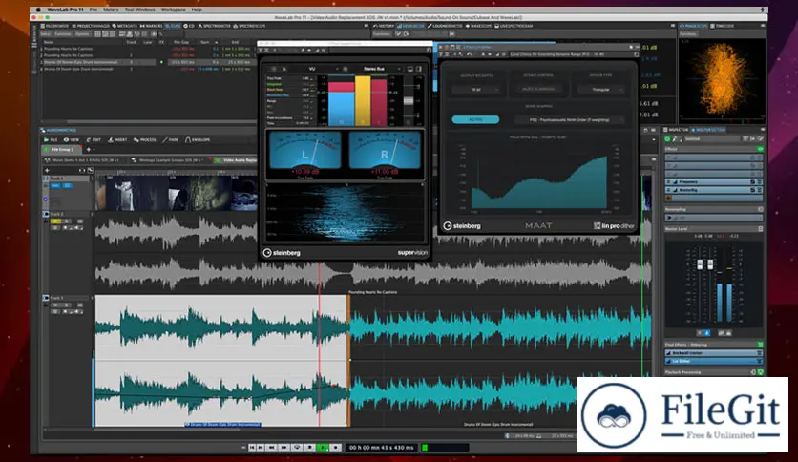The width and height of the screenshot is (798, 462).
Task: Open the Help menu
Action: tap(197, 10)
